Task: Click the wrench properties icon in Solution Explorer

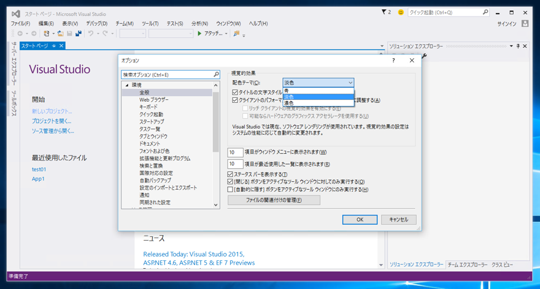Action: 424,56
